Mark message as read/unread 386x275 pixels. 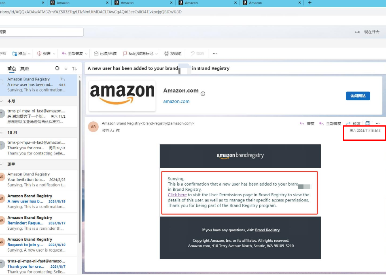pos(105,53)
